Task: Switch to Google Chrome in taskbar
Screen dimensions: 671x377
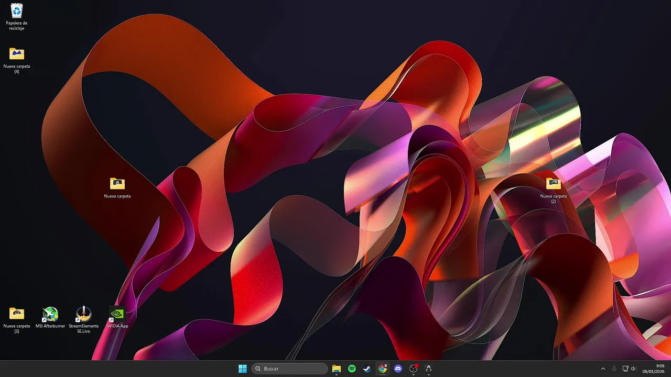Action: pyautogui.click(x=383, y=369)
